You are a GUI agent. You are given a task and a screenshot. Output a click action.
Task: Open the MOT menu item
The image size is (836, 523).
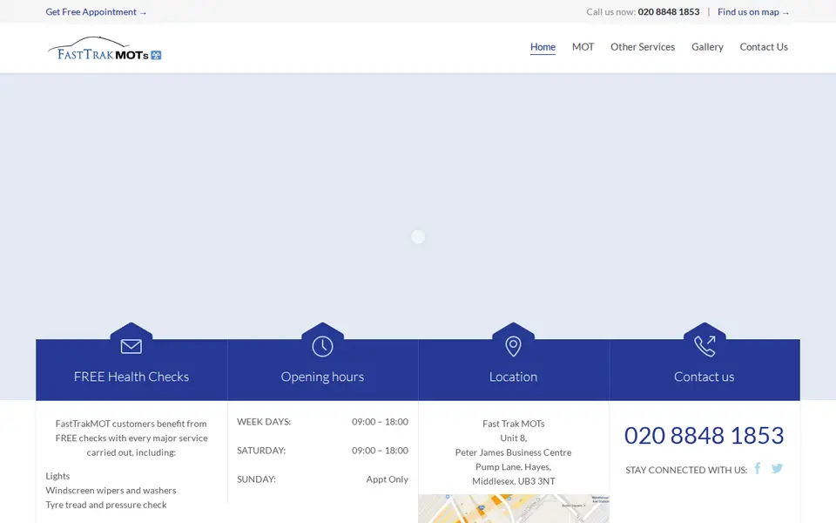[583, 47]
